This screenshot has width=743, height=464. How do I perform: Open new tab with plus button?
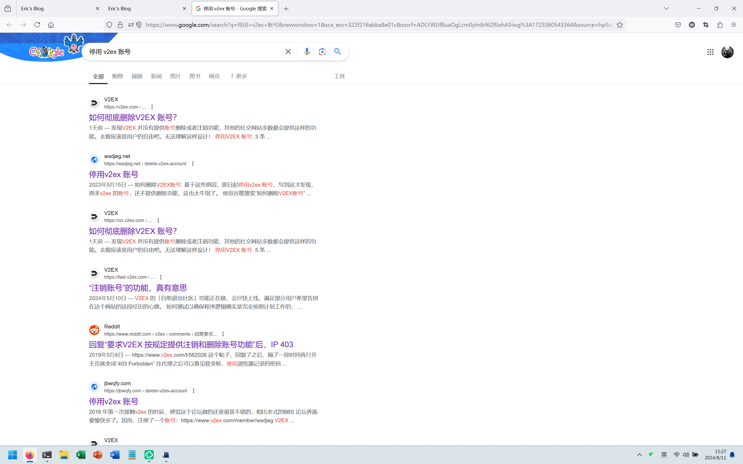tap(286, 9)
